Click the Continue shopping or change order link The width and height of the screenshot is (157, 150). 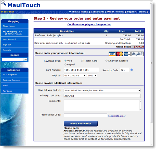coord(89,24)
